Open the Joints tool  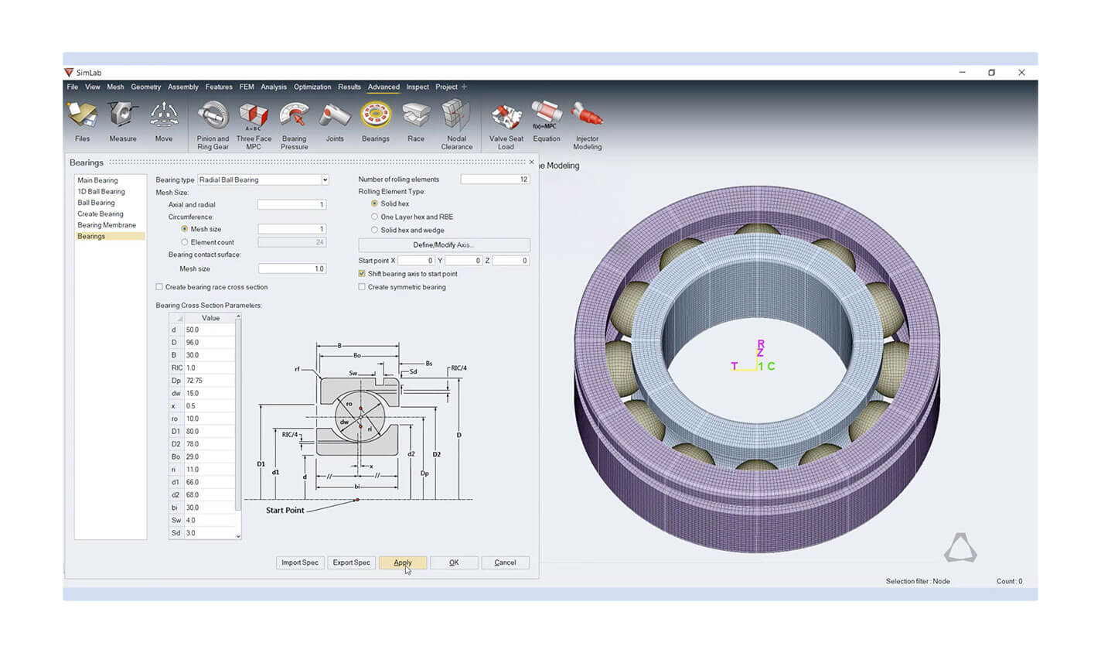coord(335,117)
